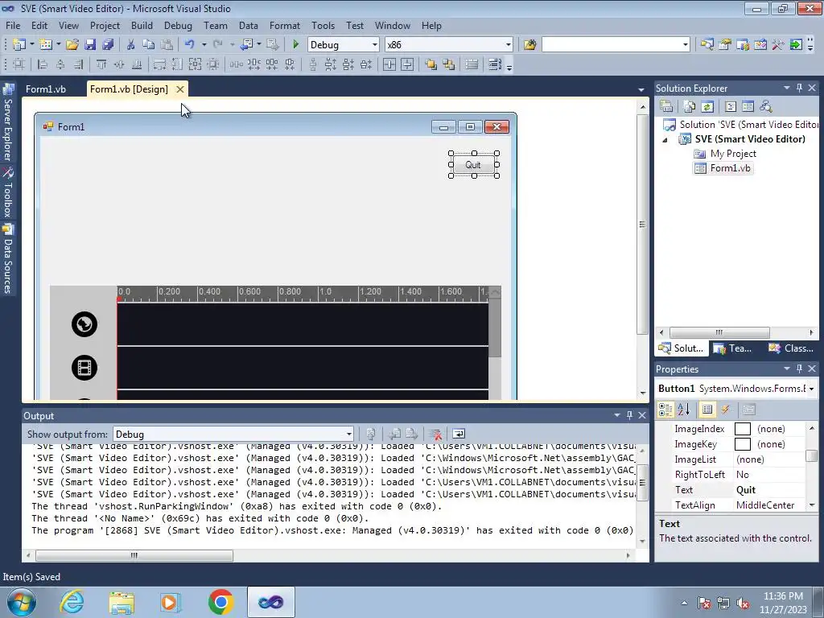Open the x86 platform dropdown
This screenshot has height=618, width=824.
[x=509, y=45]
